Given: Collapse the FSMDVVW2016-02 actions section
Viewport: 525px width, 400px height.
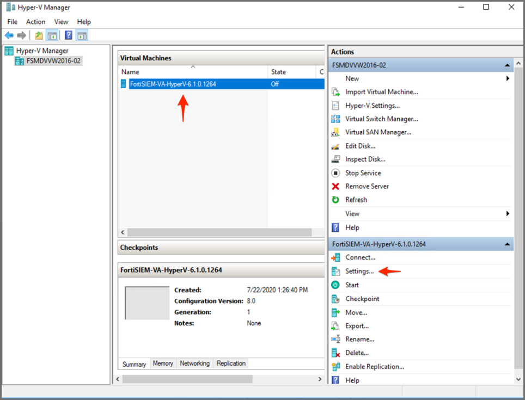Looking at the screenshot, I should coord(508,64).
